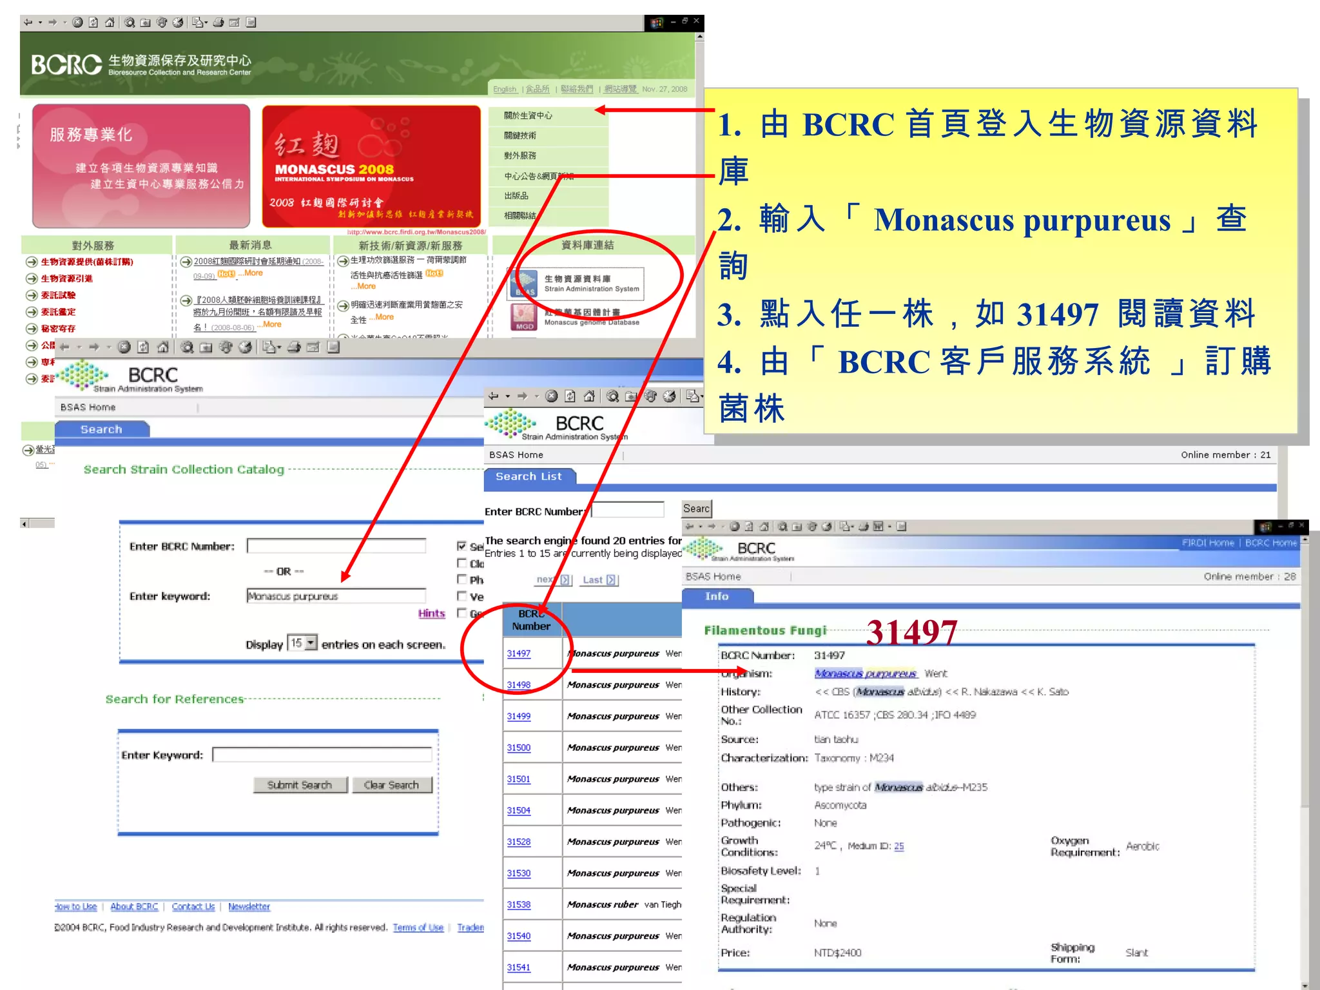Click the Clear Search button
This screenshot has width=1320, height=990.
coord(392,785)
